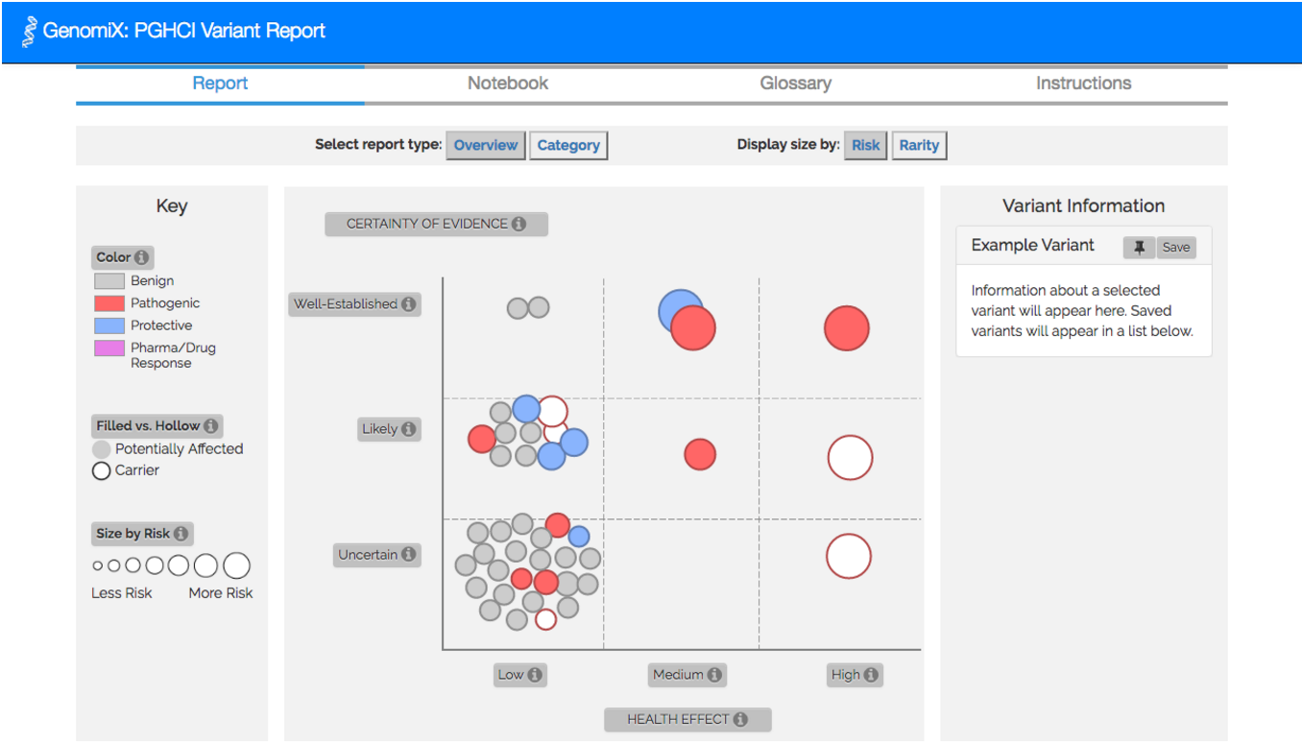Click the info icon next to Uncertain
This screenshot has width=1302, height=745.
(408, 555)
